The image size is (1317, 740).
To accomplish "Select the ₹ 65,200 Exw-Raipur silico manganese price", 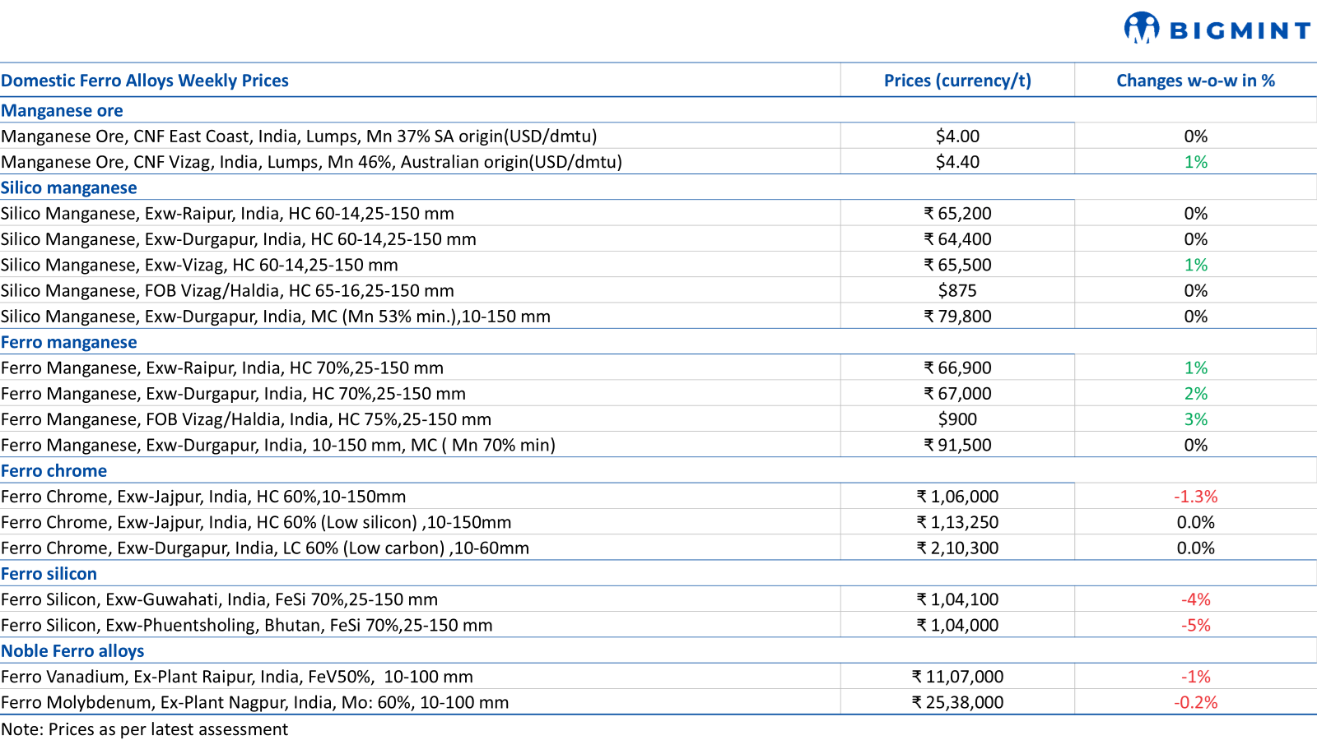I will click(957, 214).
